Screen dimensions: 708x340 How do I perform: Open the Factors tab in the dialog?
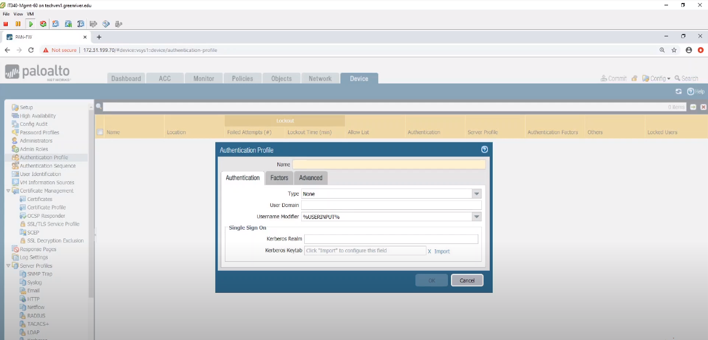pyautogui.click(x=279, y=178)
